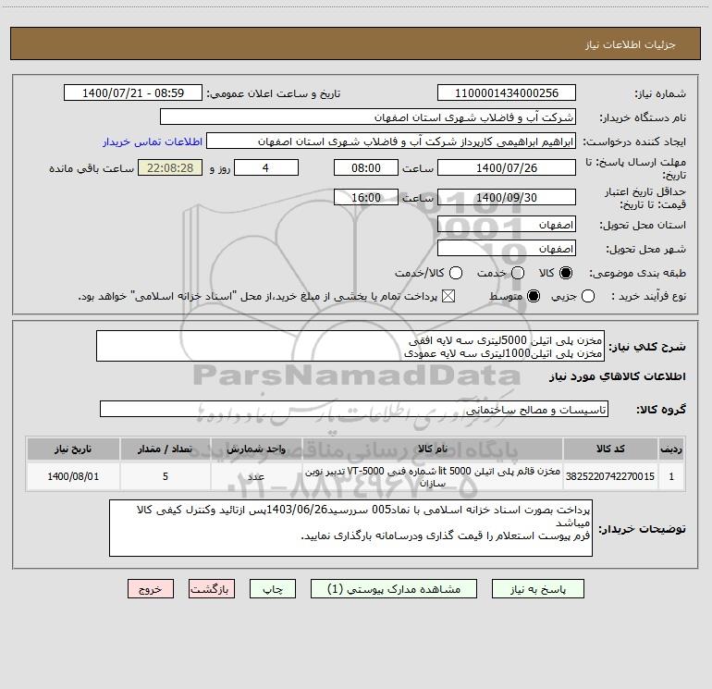Click the remaining time field 22:08:28
This screenshot has height=689, width=712.
click(170, 167)
